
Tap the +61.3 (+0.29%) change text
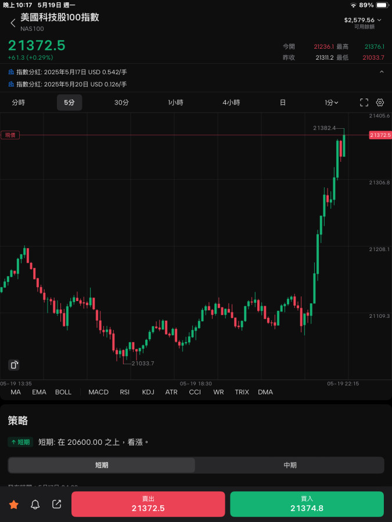pyautogui.click(x=31, y=57)
